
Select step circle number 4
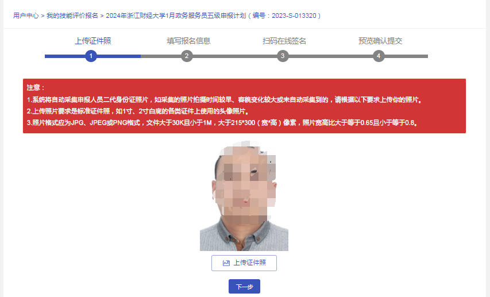point(379,56)
